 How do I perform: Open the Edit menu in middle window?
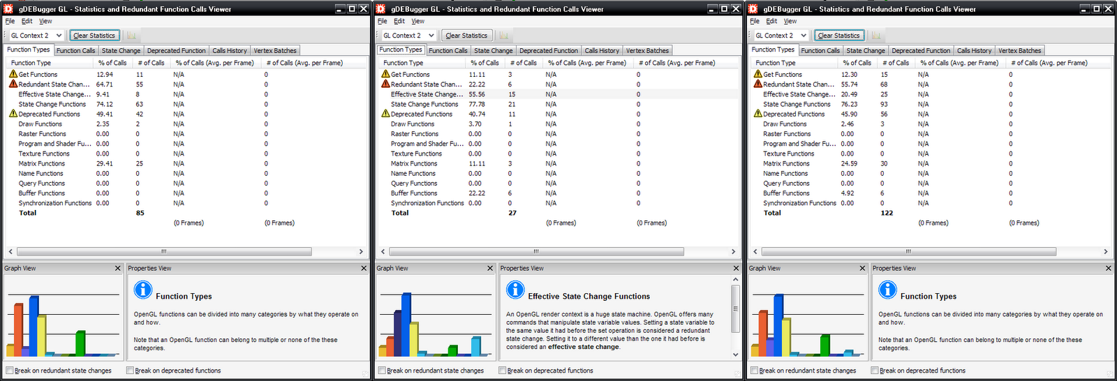pyautogui.click(x=399, y=21)
